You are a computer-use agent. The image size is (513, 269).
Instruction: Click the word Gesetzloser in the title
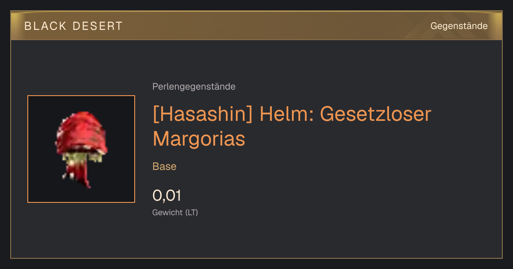(376, 114)
